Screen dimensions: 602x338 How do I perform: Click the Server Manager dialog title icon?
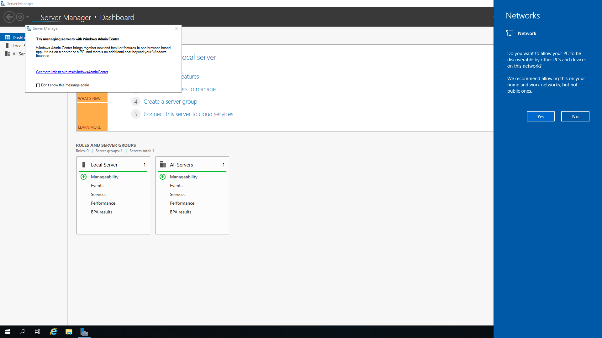pyautogui.click(x=29, y=28)
